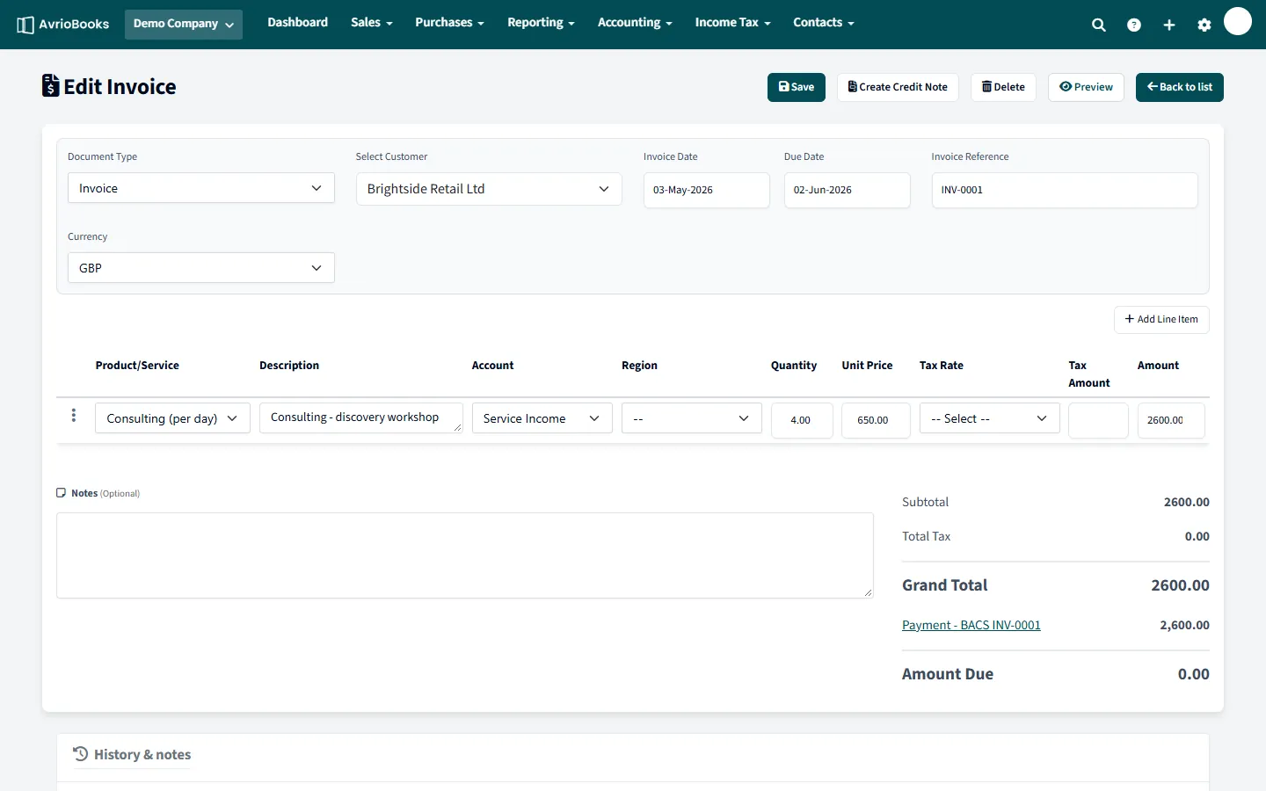Delete this invoice
1266x791 pixels.
1003,87
